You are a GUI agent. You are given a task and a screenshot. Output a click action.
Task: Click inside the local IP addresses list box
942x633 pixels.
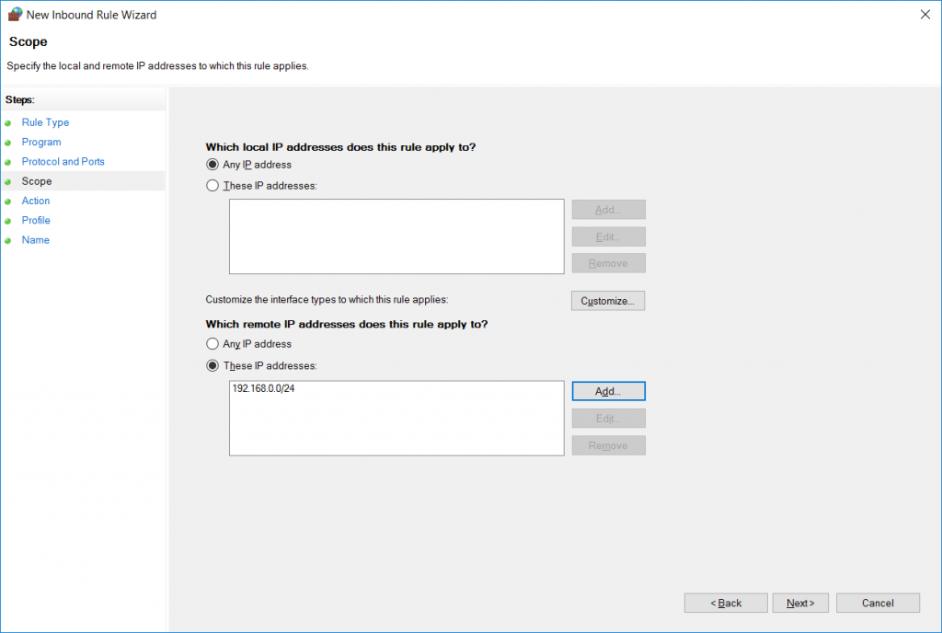(x=396, y=236)
